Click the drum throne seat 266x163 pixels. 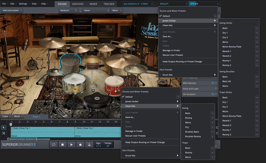(97, 100)
